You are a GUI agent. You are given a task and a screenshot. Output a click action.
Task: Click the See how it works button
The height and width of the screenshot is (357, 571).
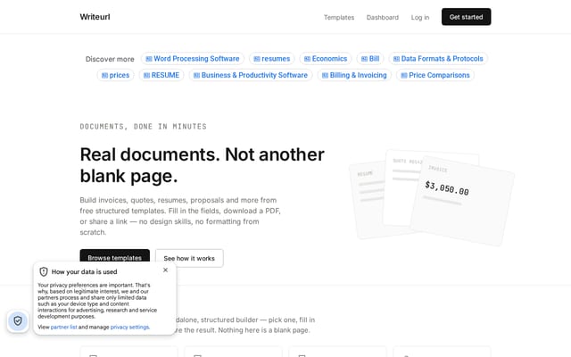[189, 258]
